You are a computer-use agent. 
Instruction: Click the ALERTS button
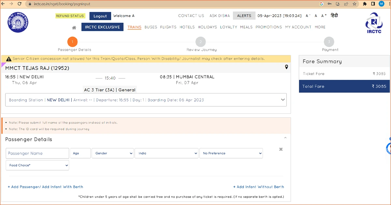(x=244, y=16)
